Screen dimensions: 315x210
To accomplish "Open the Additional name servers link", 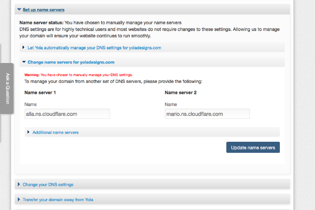I will pos(56,132).
